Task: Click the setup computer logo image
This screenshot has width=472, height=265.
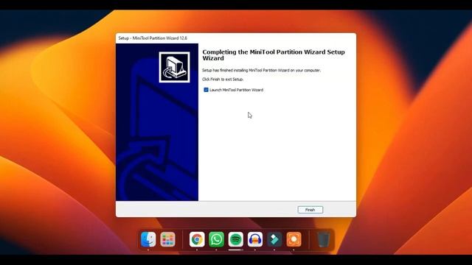Action: 174,67
